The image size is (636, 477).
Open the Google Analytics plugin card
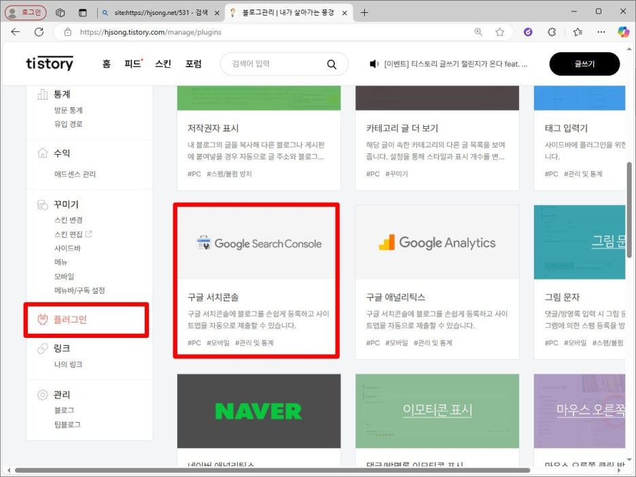tap(438, 282)
